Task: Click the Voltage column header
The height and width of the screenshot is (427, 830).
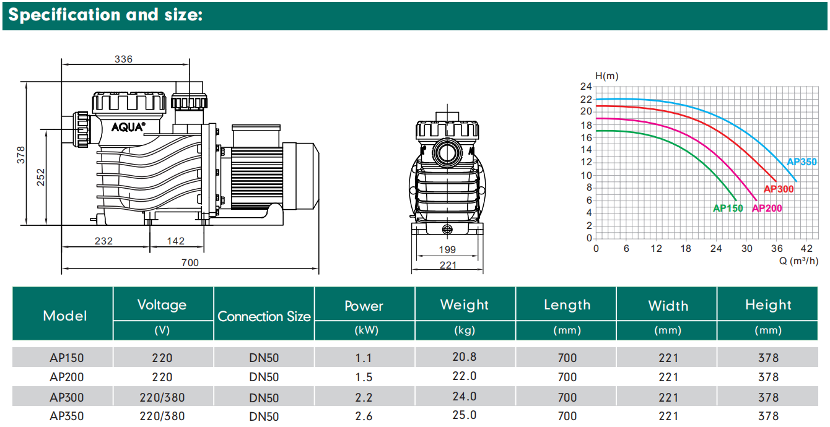Action: [162, 304]
